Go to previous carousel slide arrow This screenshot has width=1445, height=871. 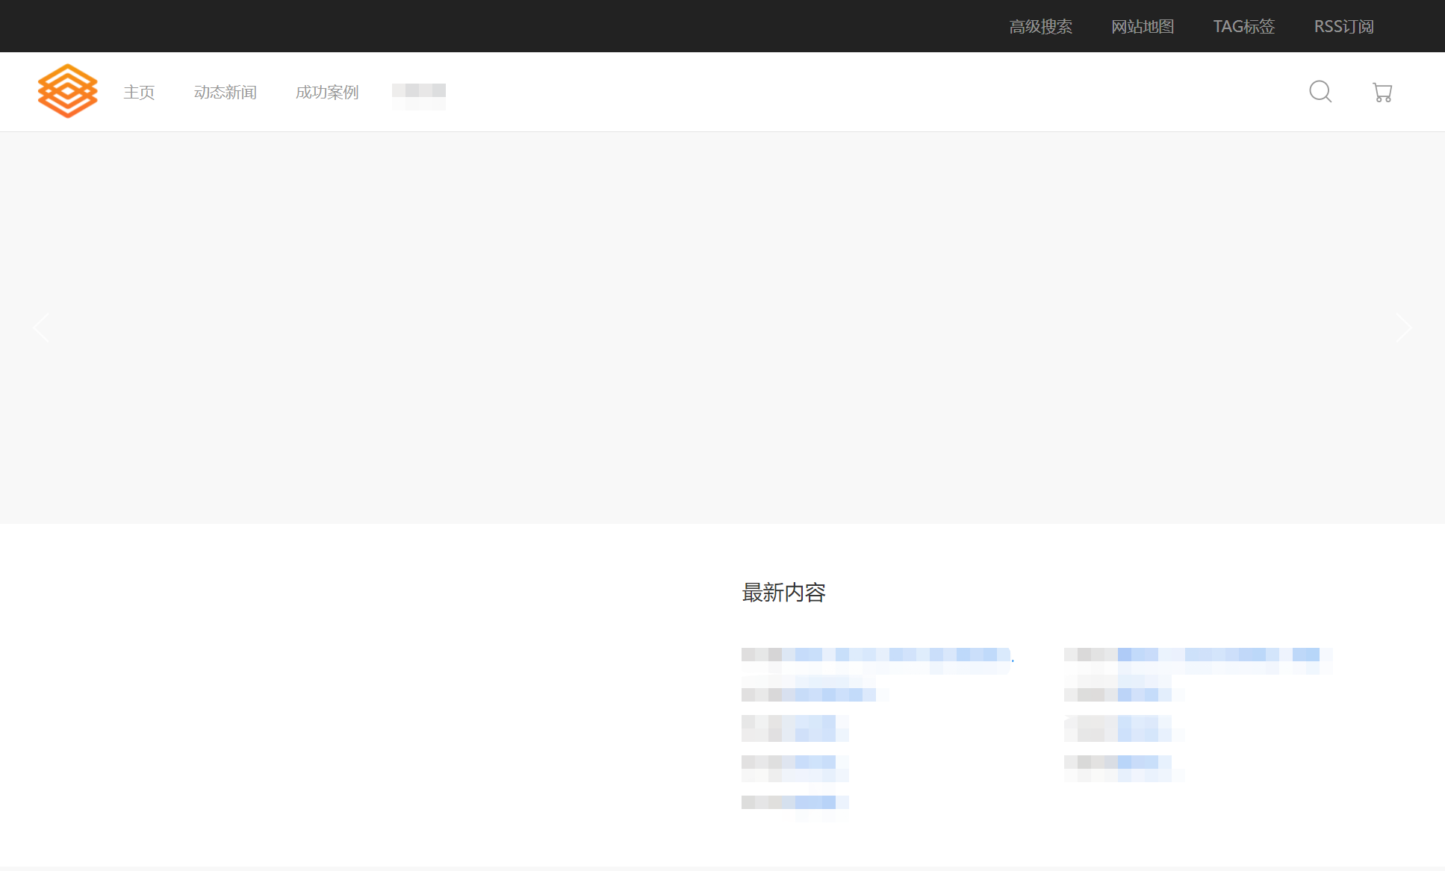[41, 328]
